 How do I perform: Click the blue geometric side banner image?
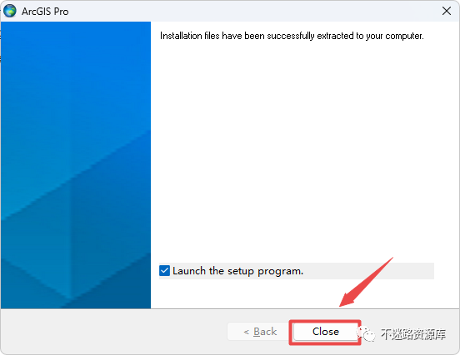76,165
